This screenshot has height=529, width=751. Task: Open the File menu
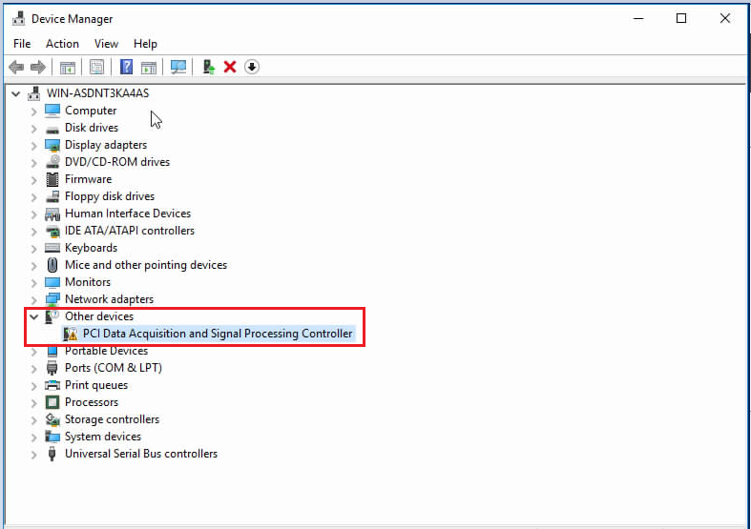pyautogui.click(x=22, y=44)
